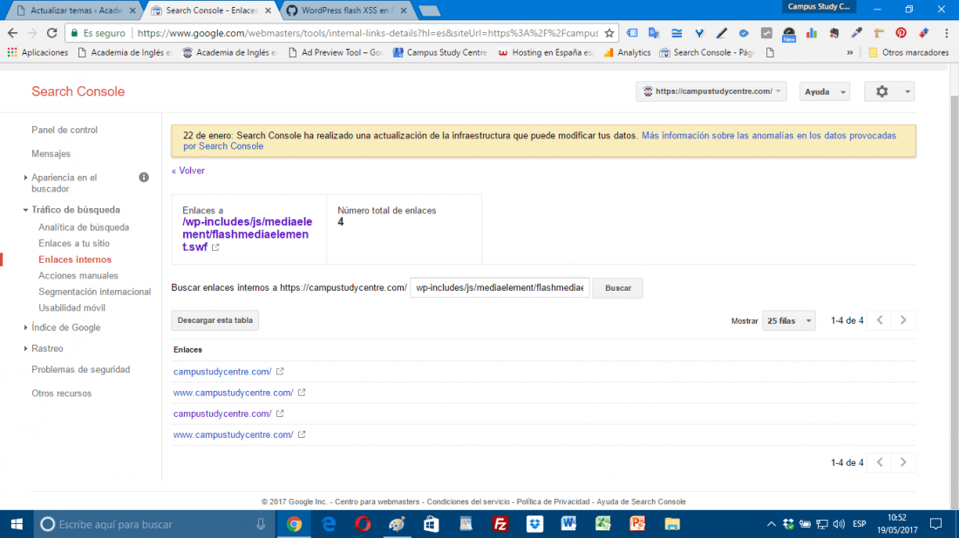The width and height of the screenshot is (959, 538).
Task: Click the browser address bar URL
Action: tap(367, 33)
